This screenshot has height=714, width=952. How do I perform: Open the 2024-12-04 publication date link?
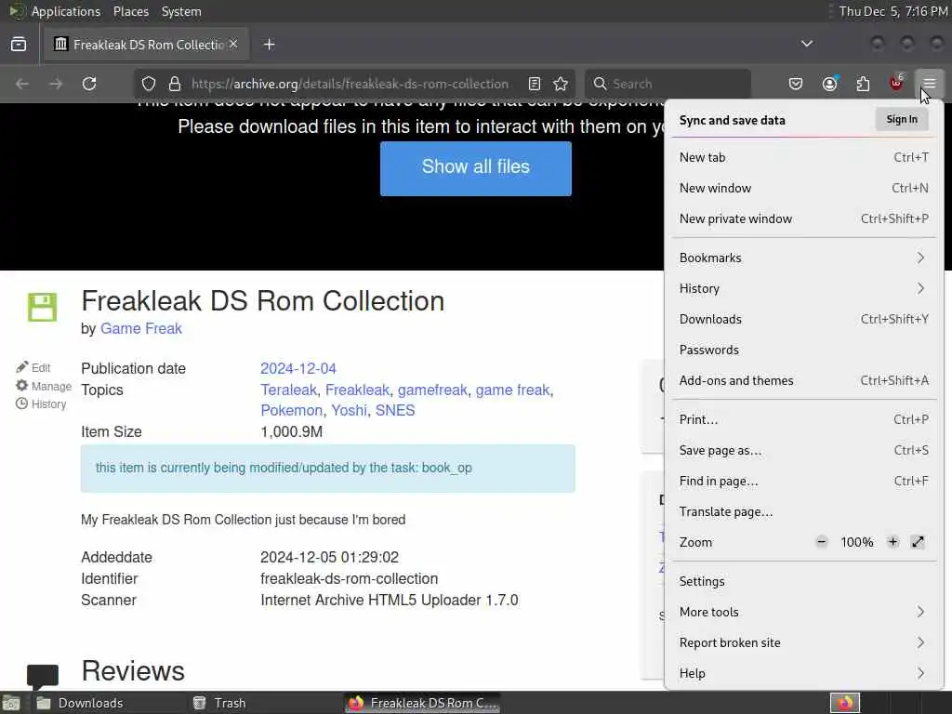point(298,368)
